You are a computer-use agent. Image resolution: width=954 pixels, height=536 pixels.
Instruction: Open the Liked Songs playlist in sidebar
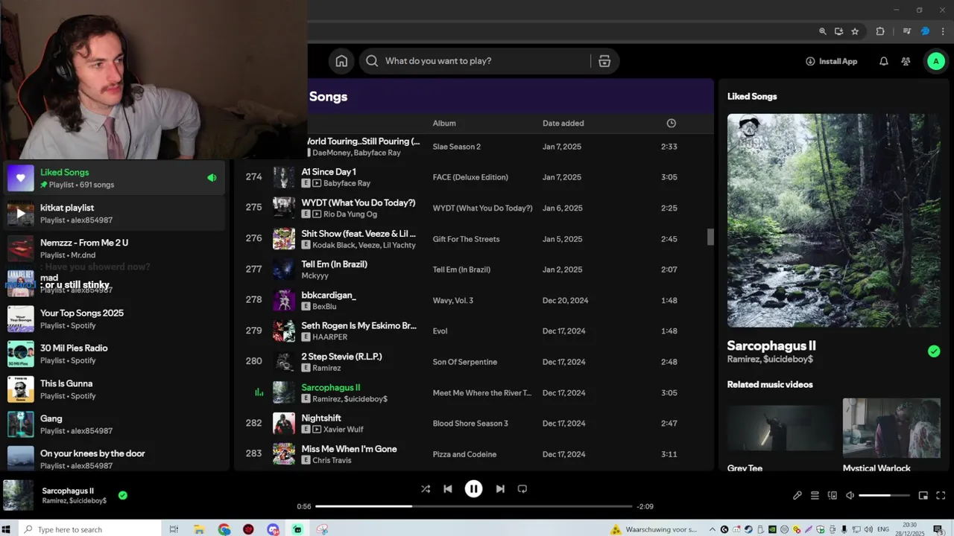[114, 178]
